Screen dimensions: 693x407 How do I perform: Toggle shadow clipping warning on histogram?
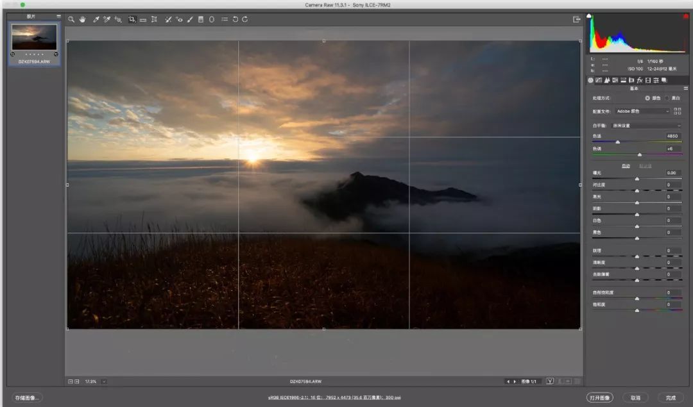click(x=588, y=16)
